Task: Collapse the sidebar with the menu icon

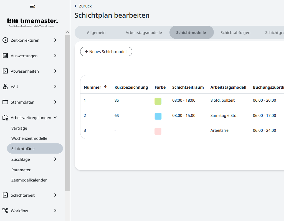Action: click(32, 6)
